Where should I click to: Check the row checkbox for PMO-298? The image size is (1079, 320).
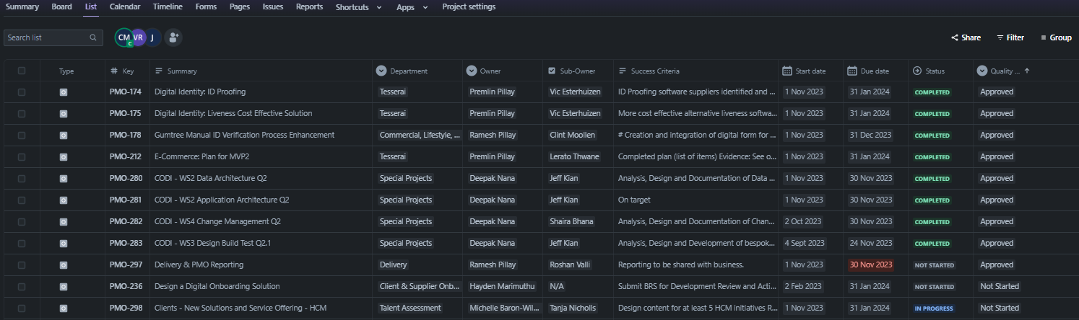tap(22, 308)
